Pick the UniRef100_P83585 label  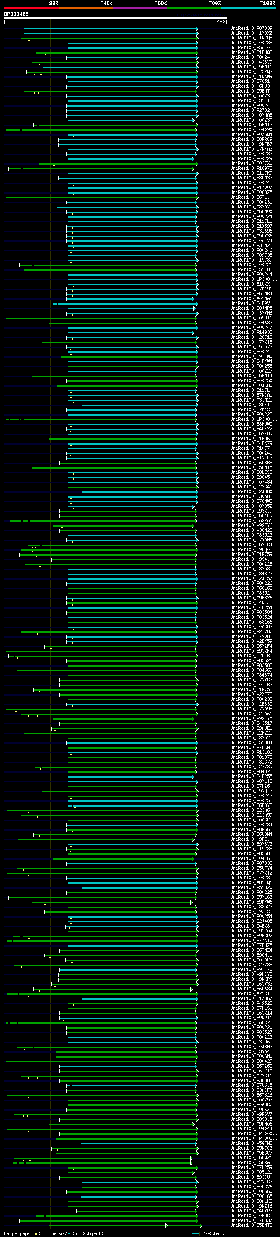[x=251, y=569]
